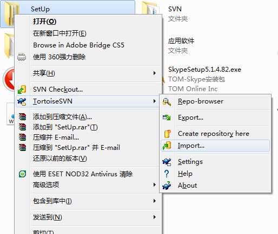Expand the 高级选项 submenu arrow
Viewport: 278px width, 234px height.
(x=155, y=184)
